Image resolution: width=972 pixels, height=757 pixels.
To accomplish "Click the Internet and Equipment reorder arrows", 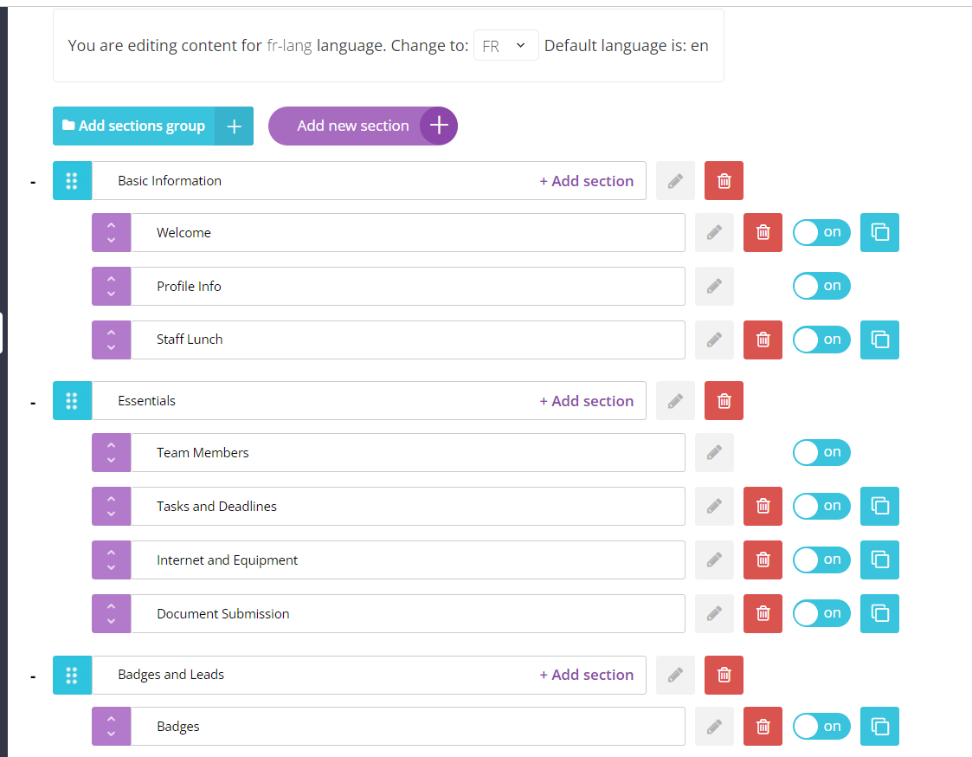I will (x=111, y=560).
